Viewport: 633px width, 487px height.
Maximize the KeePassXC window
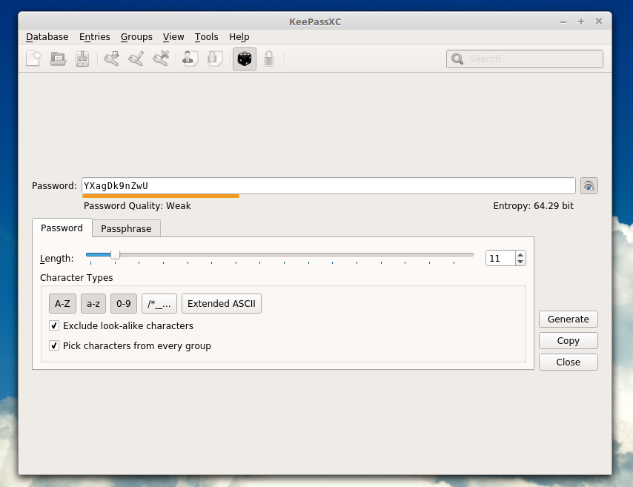tap(581, 21)
